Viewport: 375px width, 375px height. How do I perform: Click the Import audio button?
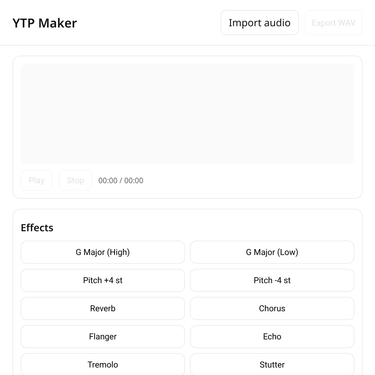coord(259,22)
